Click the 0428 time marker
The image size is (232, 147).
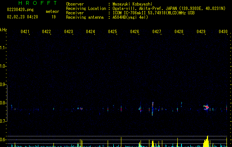tap(179, 32)
